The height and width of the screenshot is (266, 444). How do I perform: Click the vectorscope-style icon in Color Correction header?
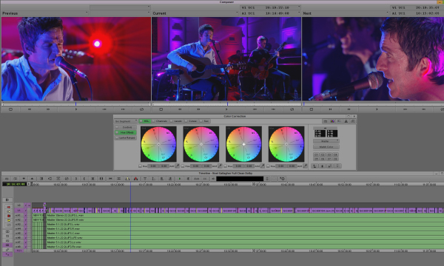(x=332, y=121)
